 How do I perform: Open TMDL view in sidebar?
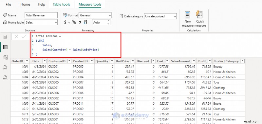5,77
